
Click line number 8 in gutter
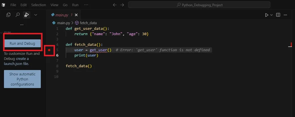pos(57,66)
